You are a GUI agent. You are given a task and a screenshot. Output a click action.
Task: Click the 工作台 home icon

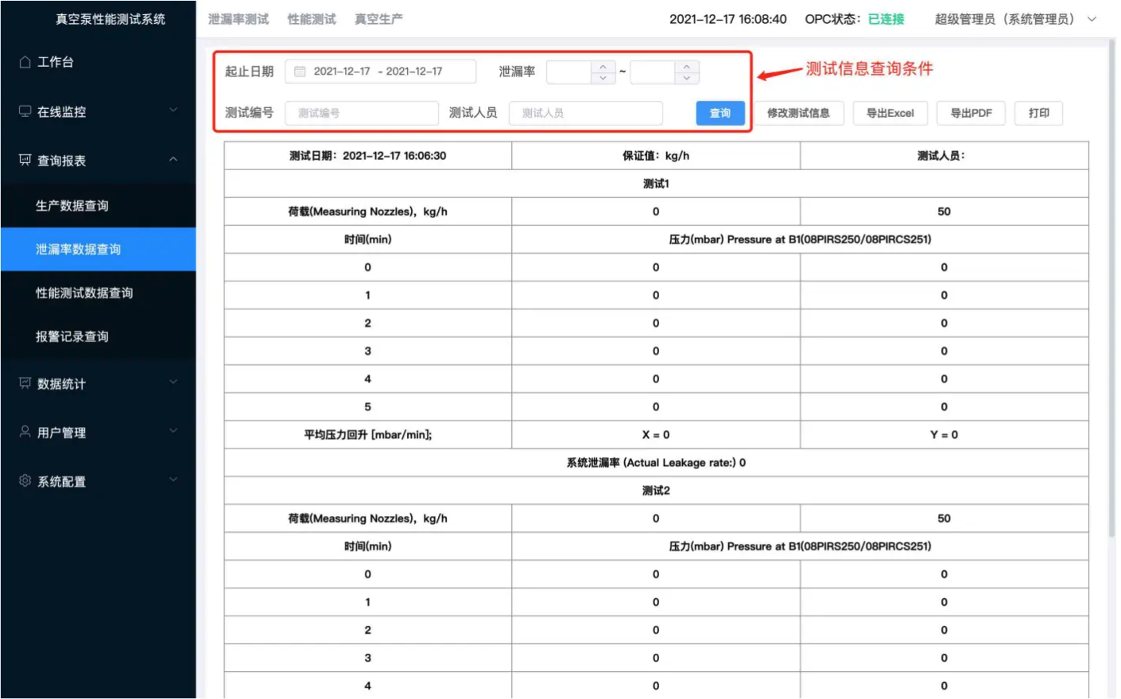click(x=25, y=62)
